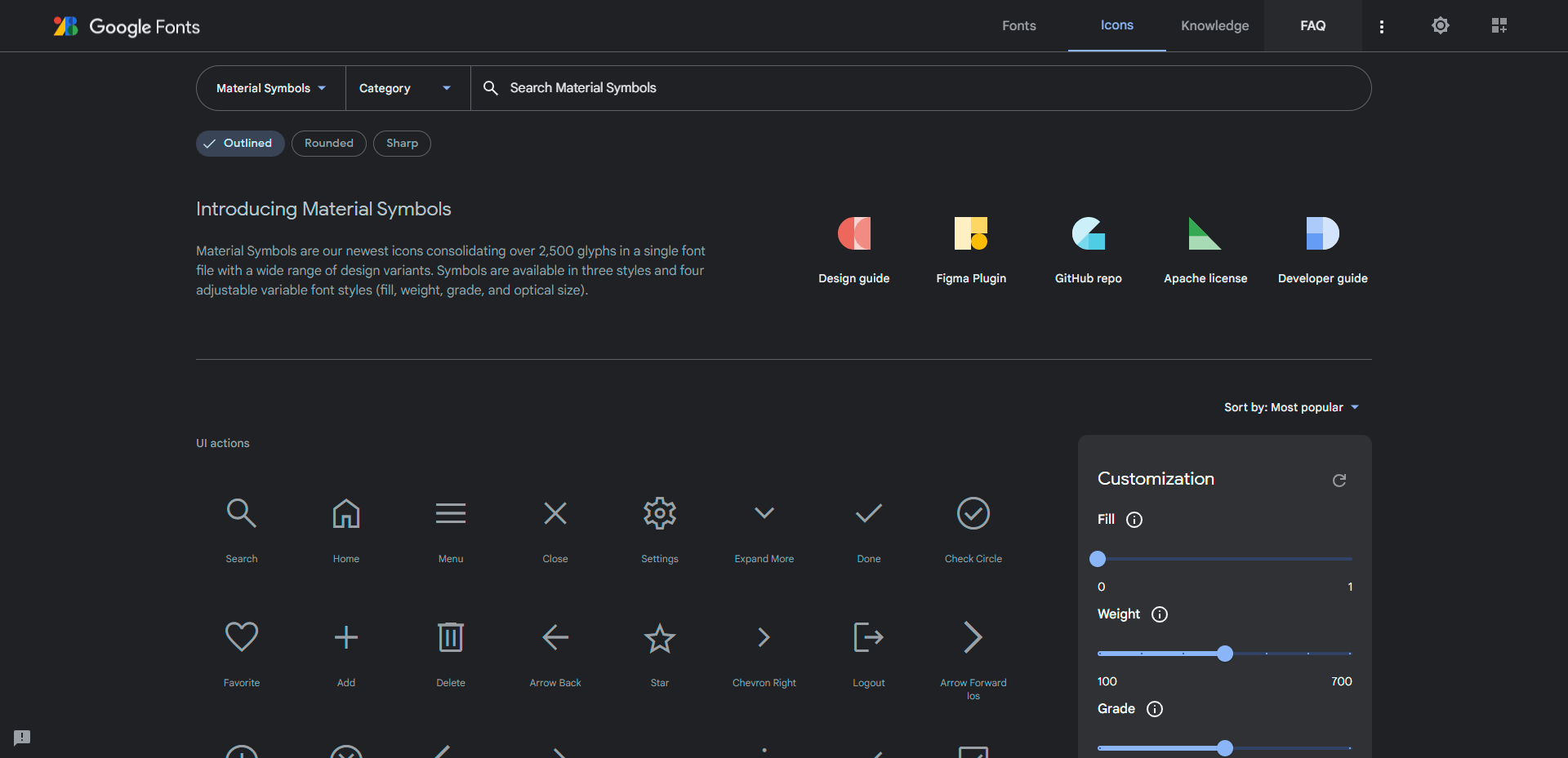Select the Home icon

pyautogui.click(x=346, y=513)
